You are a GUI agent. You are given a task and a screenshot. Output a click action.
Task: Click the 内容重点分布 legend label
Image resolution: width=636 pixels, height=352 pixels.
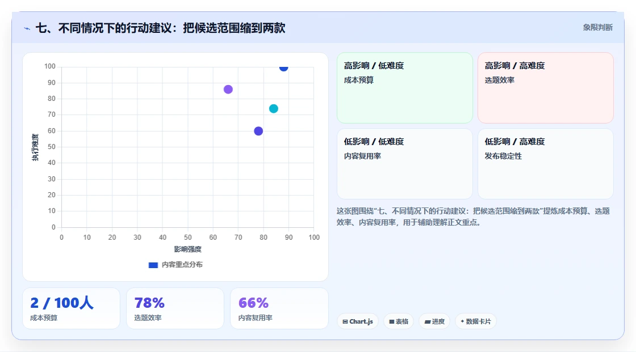click(x=182, y=265)
